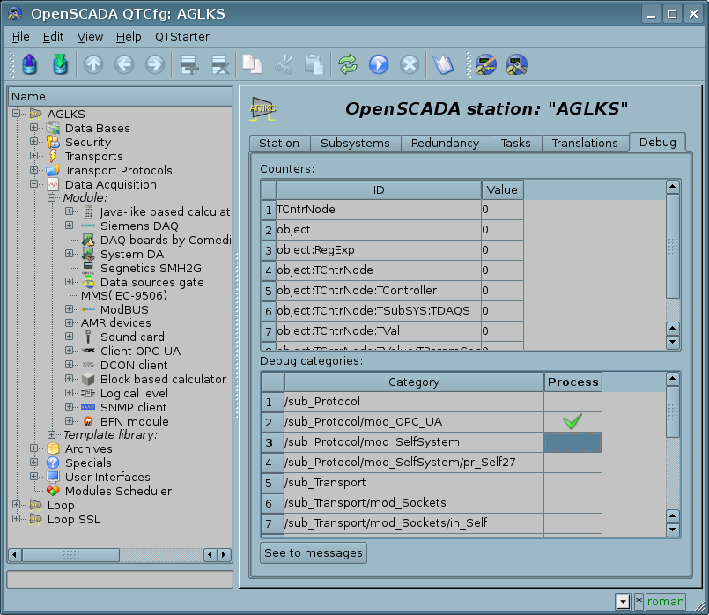The width and height of the screenshot is (709, 615).
Task: Collapse the Data Acquisition tree node
Action: click(x=34, y=184)
